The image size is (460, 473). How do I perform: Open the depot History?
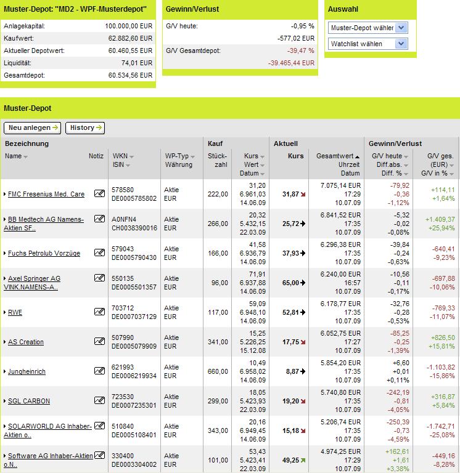[85, 128]
